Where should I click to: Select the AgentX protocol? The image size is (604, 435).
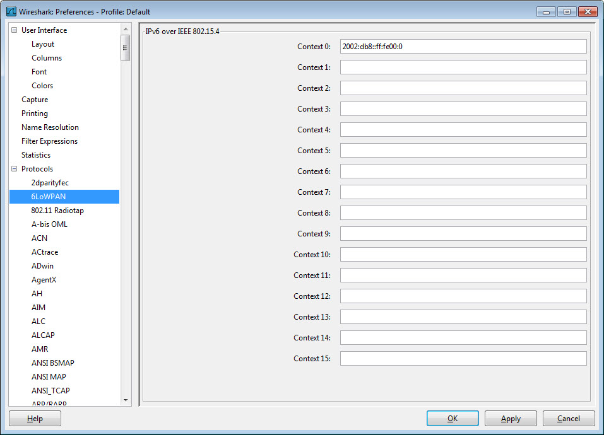point(44,280)
